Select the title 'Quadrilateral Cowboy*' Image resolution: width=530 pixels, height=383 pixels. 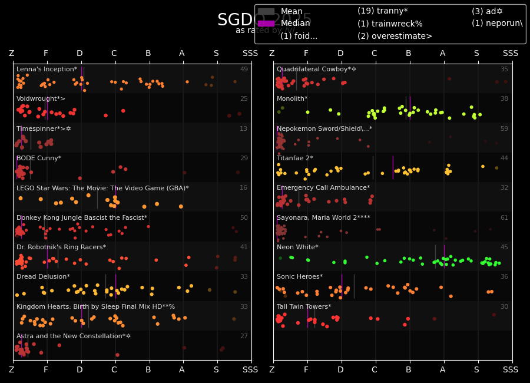coord(316,69)
